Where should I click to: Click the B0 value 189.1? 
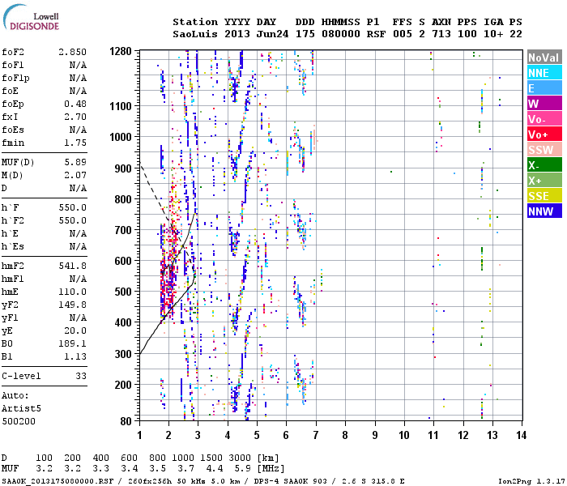[x=72, y=343]
